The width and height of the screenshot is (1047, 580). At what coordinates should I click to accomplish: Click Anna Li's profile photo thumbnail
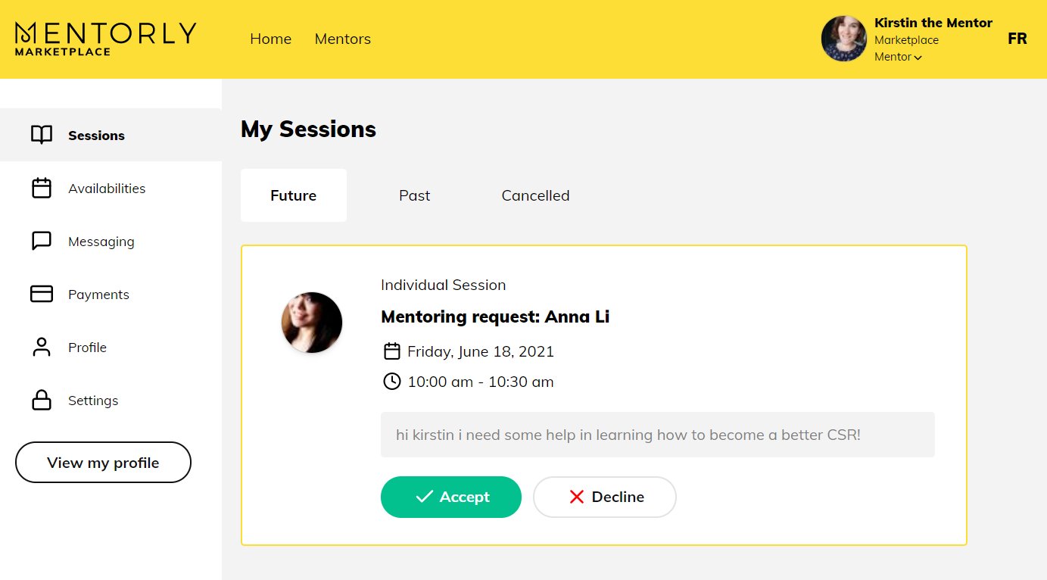[x=312, y=323]
